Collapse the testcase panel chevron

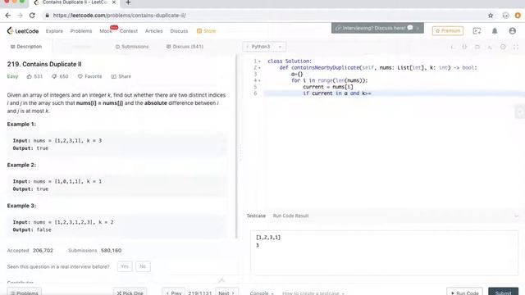tap(516, 216)
